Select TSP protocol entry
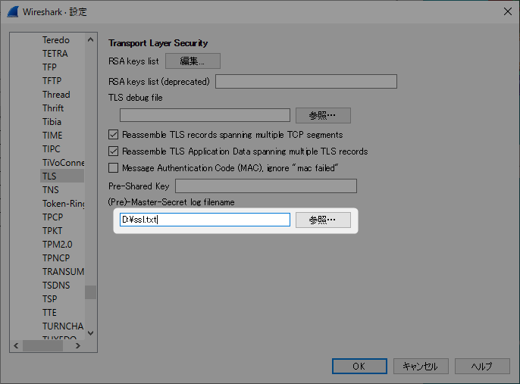 pyautogui.click(x=50, y=299)
